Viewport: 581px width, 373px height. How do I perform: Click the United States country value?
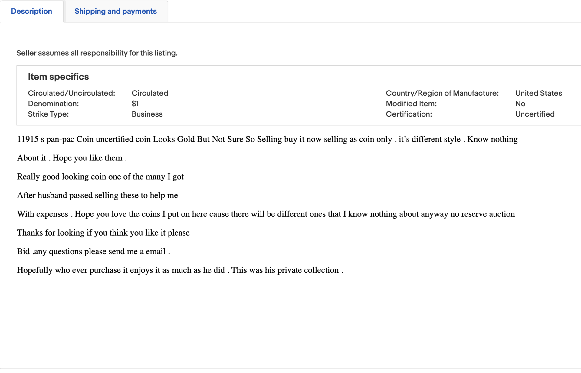[x=538, y=93]
